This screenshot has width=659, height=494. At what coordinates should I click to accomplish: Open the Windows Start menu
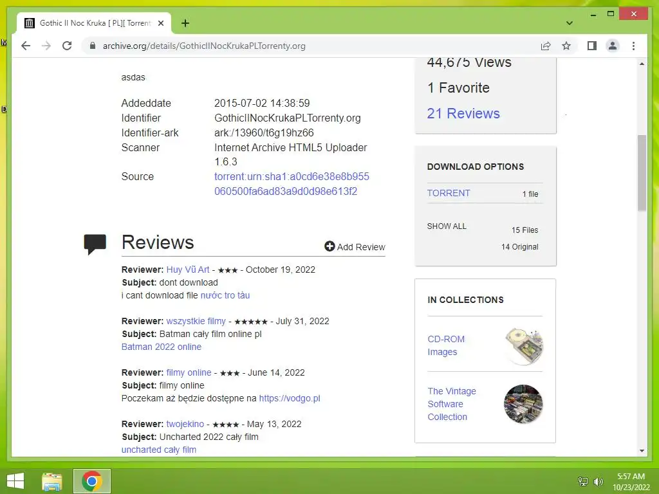(15, 481)
